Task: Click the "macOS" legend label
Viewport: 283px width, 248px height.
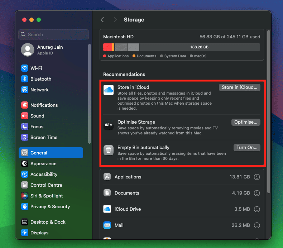Action: pos(200,56)
